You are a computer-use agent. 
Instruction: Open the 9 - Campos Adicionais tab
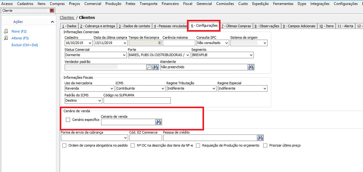(x=299, y=26)
